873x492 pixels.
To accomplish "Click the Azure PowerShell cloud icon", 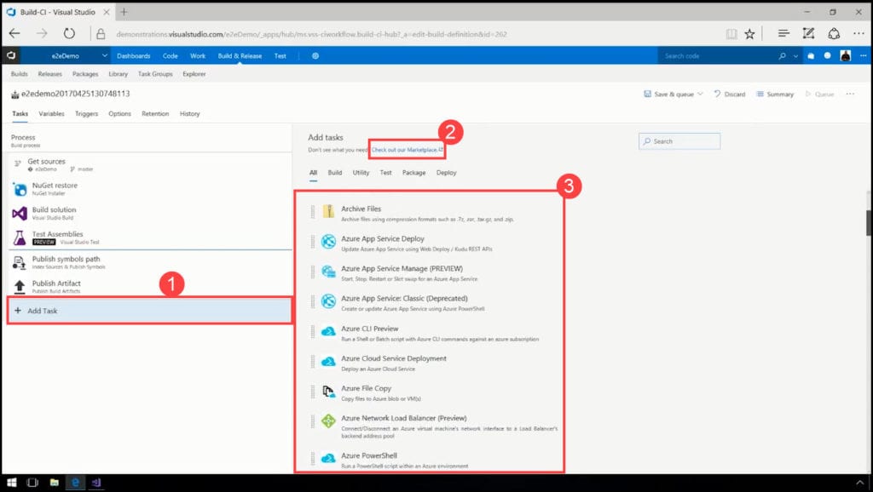I will click(x=328, y=458).
